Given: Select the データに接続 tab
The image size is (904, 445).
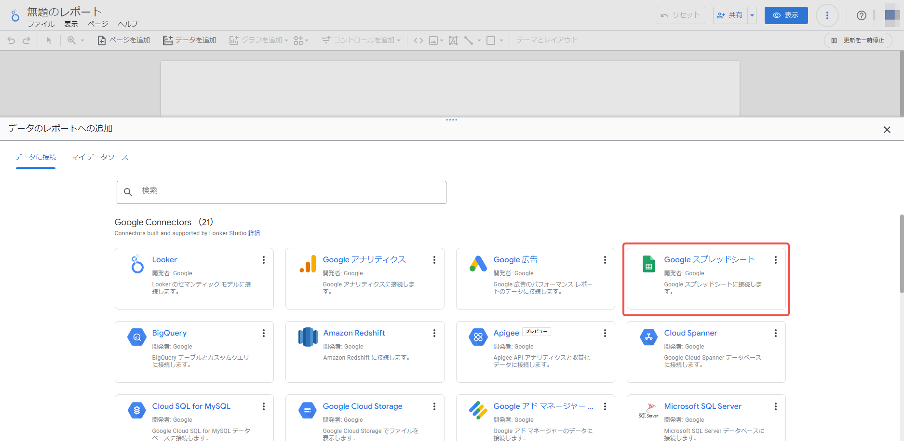Looking at the screenshot, I should pyautogui.click(x=36, y=157).
